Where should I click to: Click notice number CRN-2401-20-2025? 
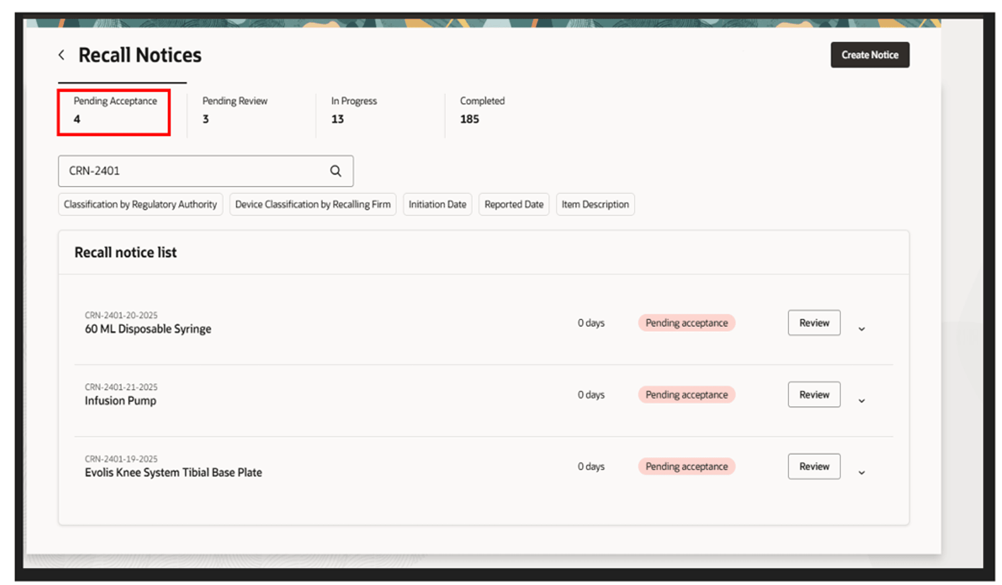pyautogui.click(x=121, y=315)
